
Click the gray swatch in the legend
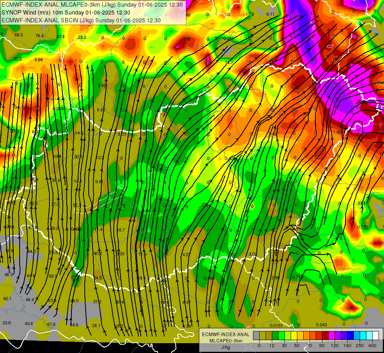257,335
